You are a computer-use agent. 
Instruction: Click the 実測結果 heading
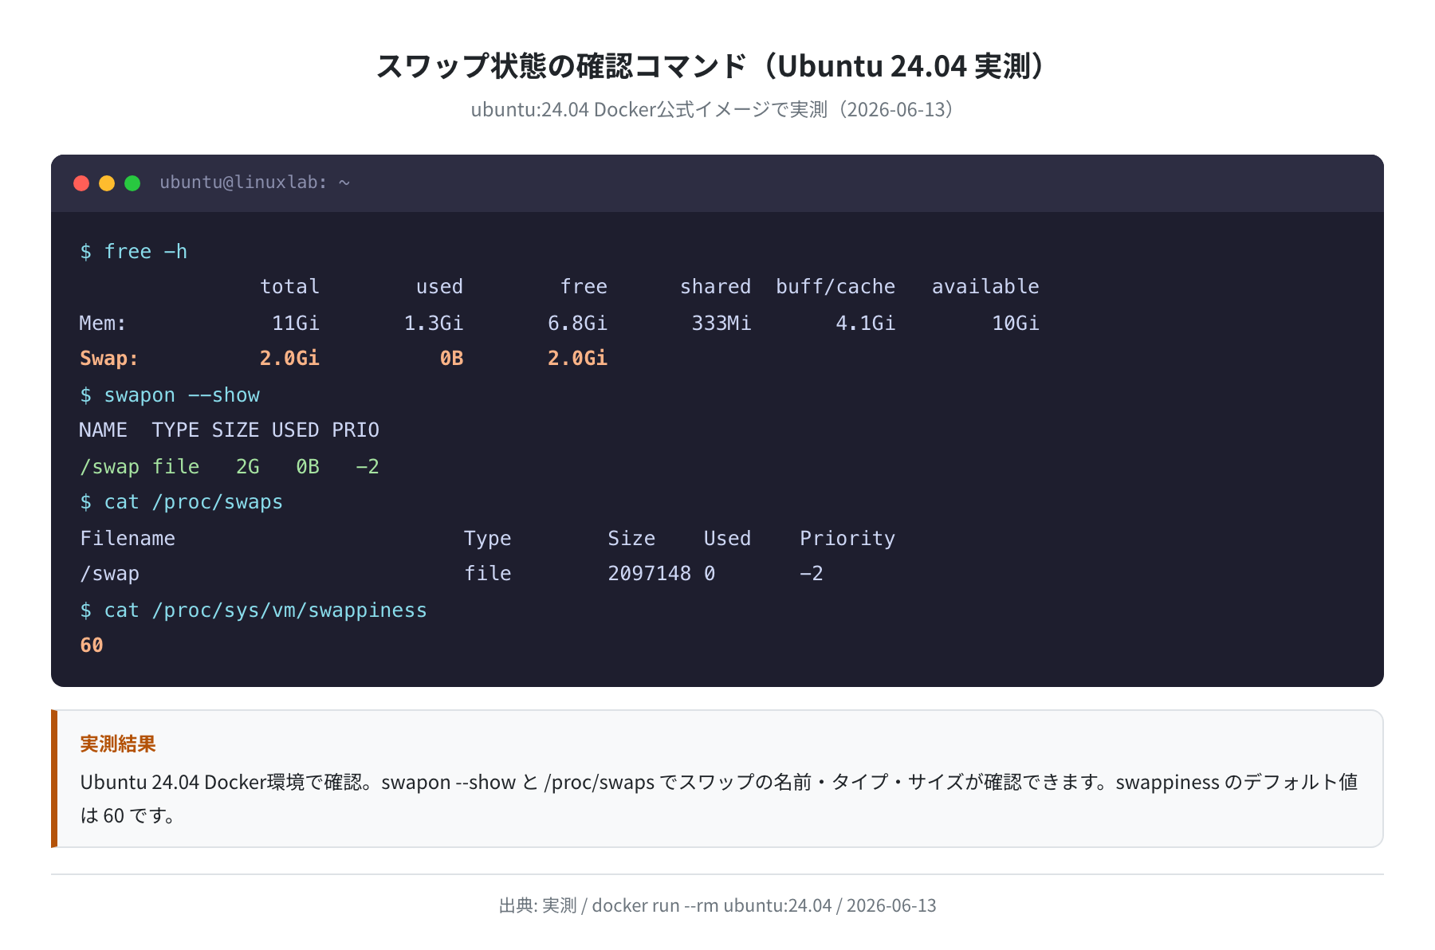[x=118, y=744]
